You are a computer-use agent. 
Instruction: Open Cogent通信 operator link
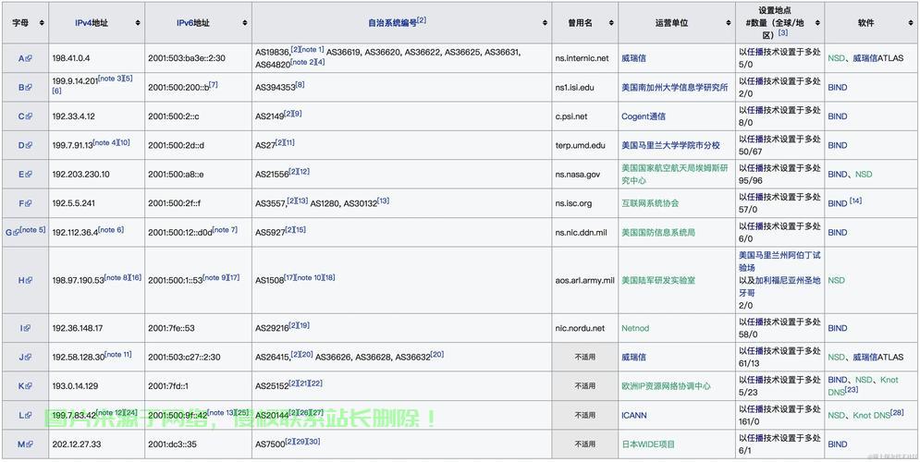coord(644,116)
